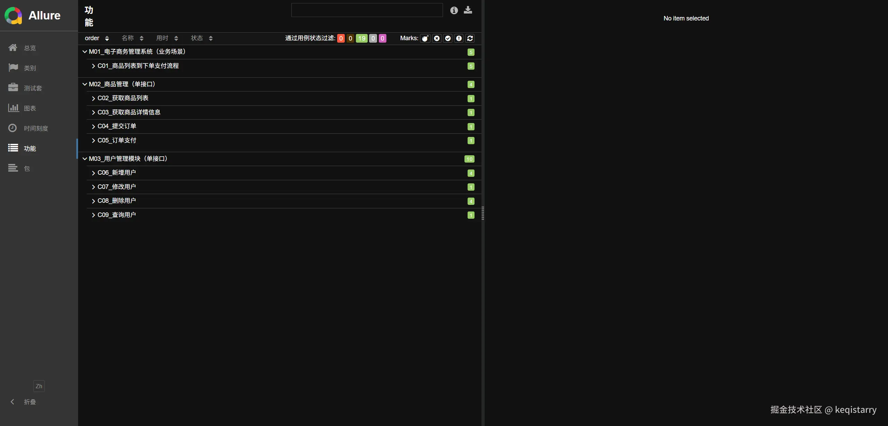Click the search input field
The height and width of the screenshot is (426, 888).
coord(367,10)
